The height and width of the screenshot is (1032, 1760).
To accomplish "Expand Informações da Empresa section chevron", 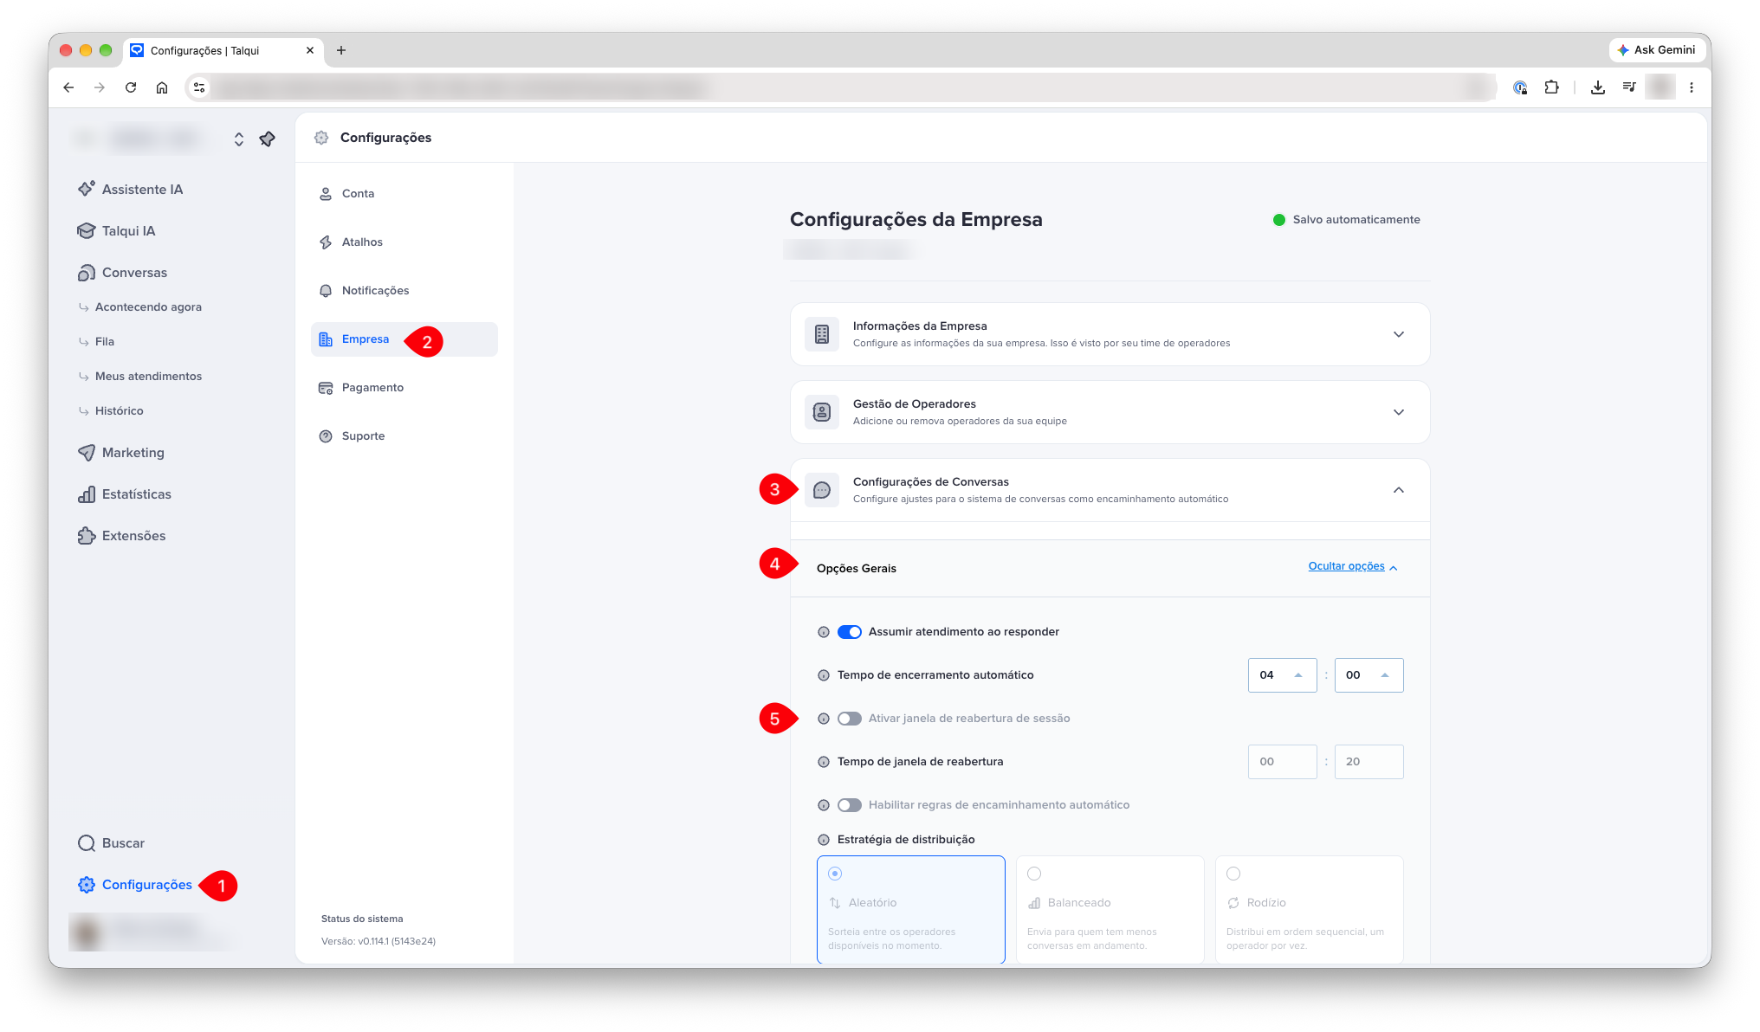I will [1399, 334].
